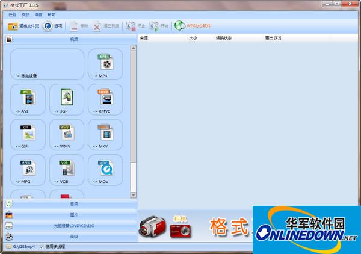Expand the 音频 (Audio) section
Image resolution: width=361 pixels, height=254 pixels.
click(73, 204)
